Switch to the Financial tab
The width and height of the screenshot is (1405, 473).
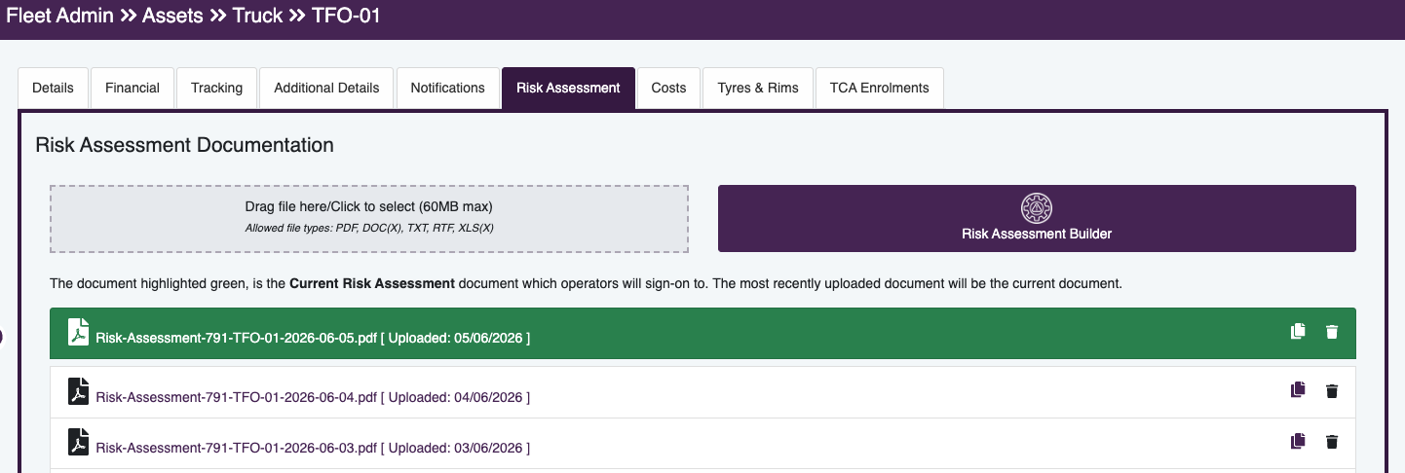coord(133,88)
